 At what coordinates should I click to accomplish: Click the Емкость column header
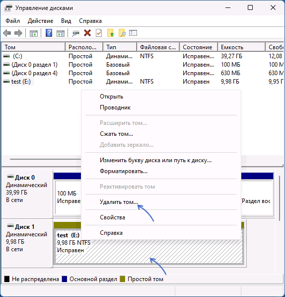point(241,47)
